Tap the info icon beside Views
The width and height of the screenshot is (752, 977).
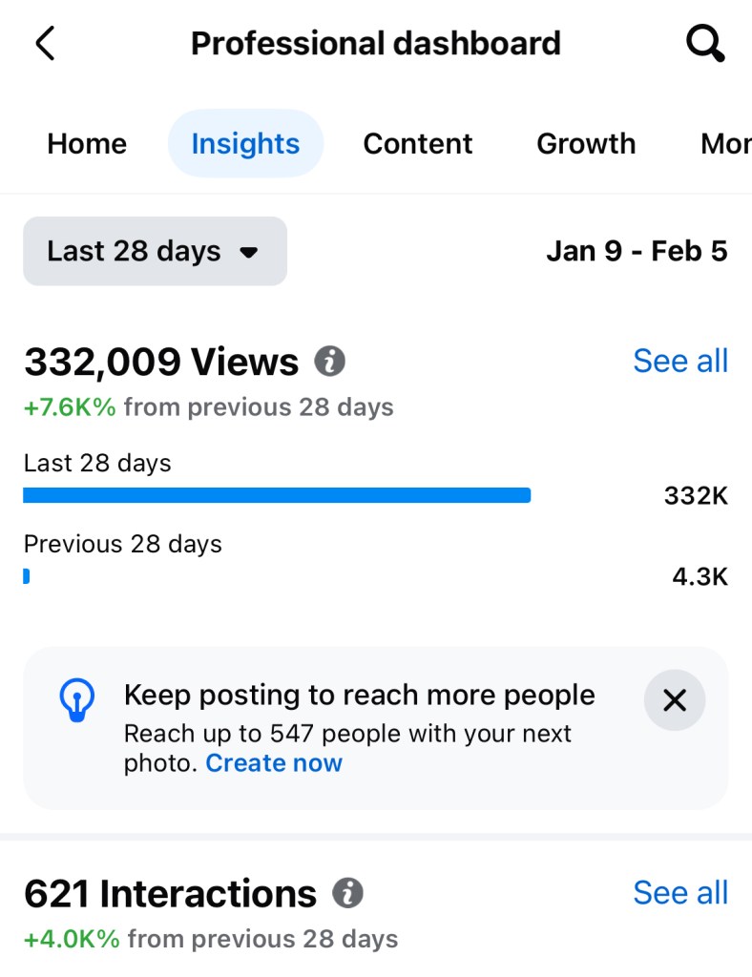pos(330,362)
